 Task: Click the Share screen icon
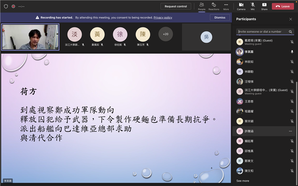pos(264,6)
